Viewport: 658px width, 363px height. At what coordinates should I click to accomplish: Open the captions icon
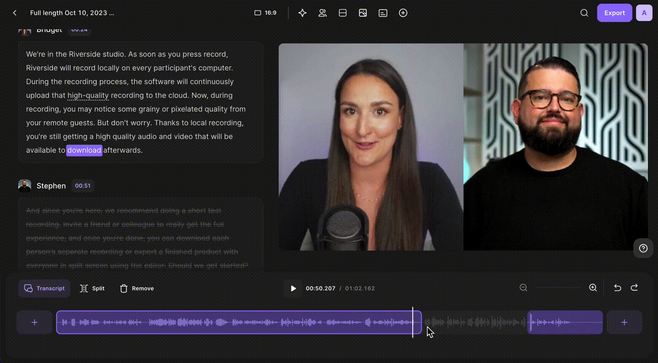click(383, 13)
